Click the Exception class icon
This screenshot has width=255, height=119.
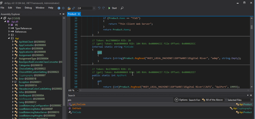pyautogui.click(x=16, y=82)
